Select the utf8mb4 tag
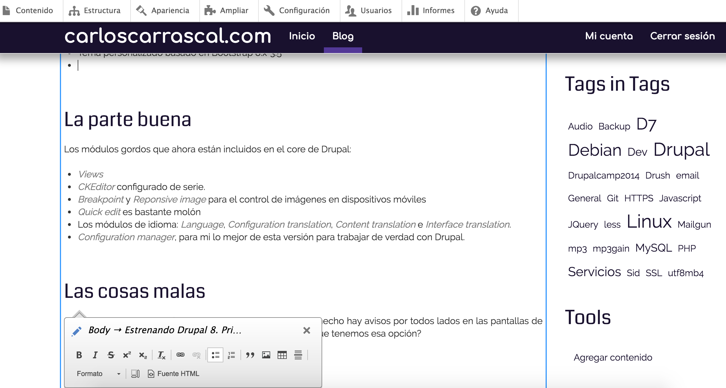726x388 pixels. click(685, 273)
